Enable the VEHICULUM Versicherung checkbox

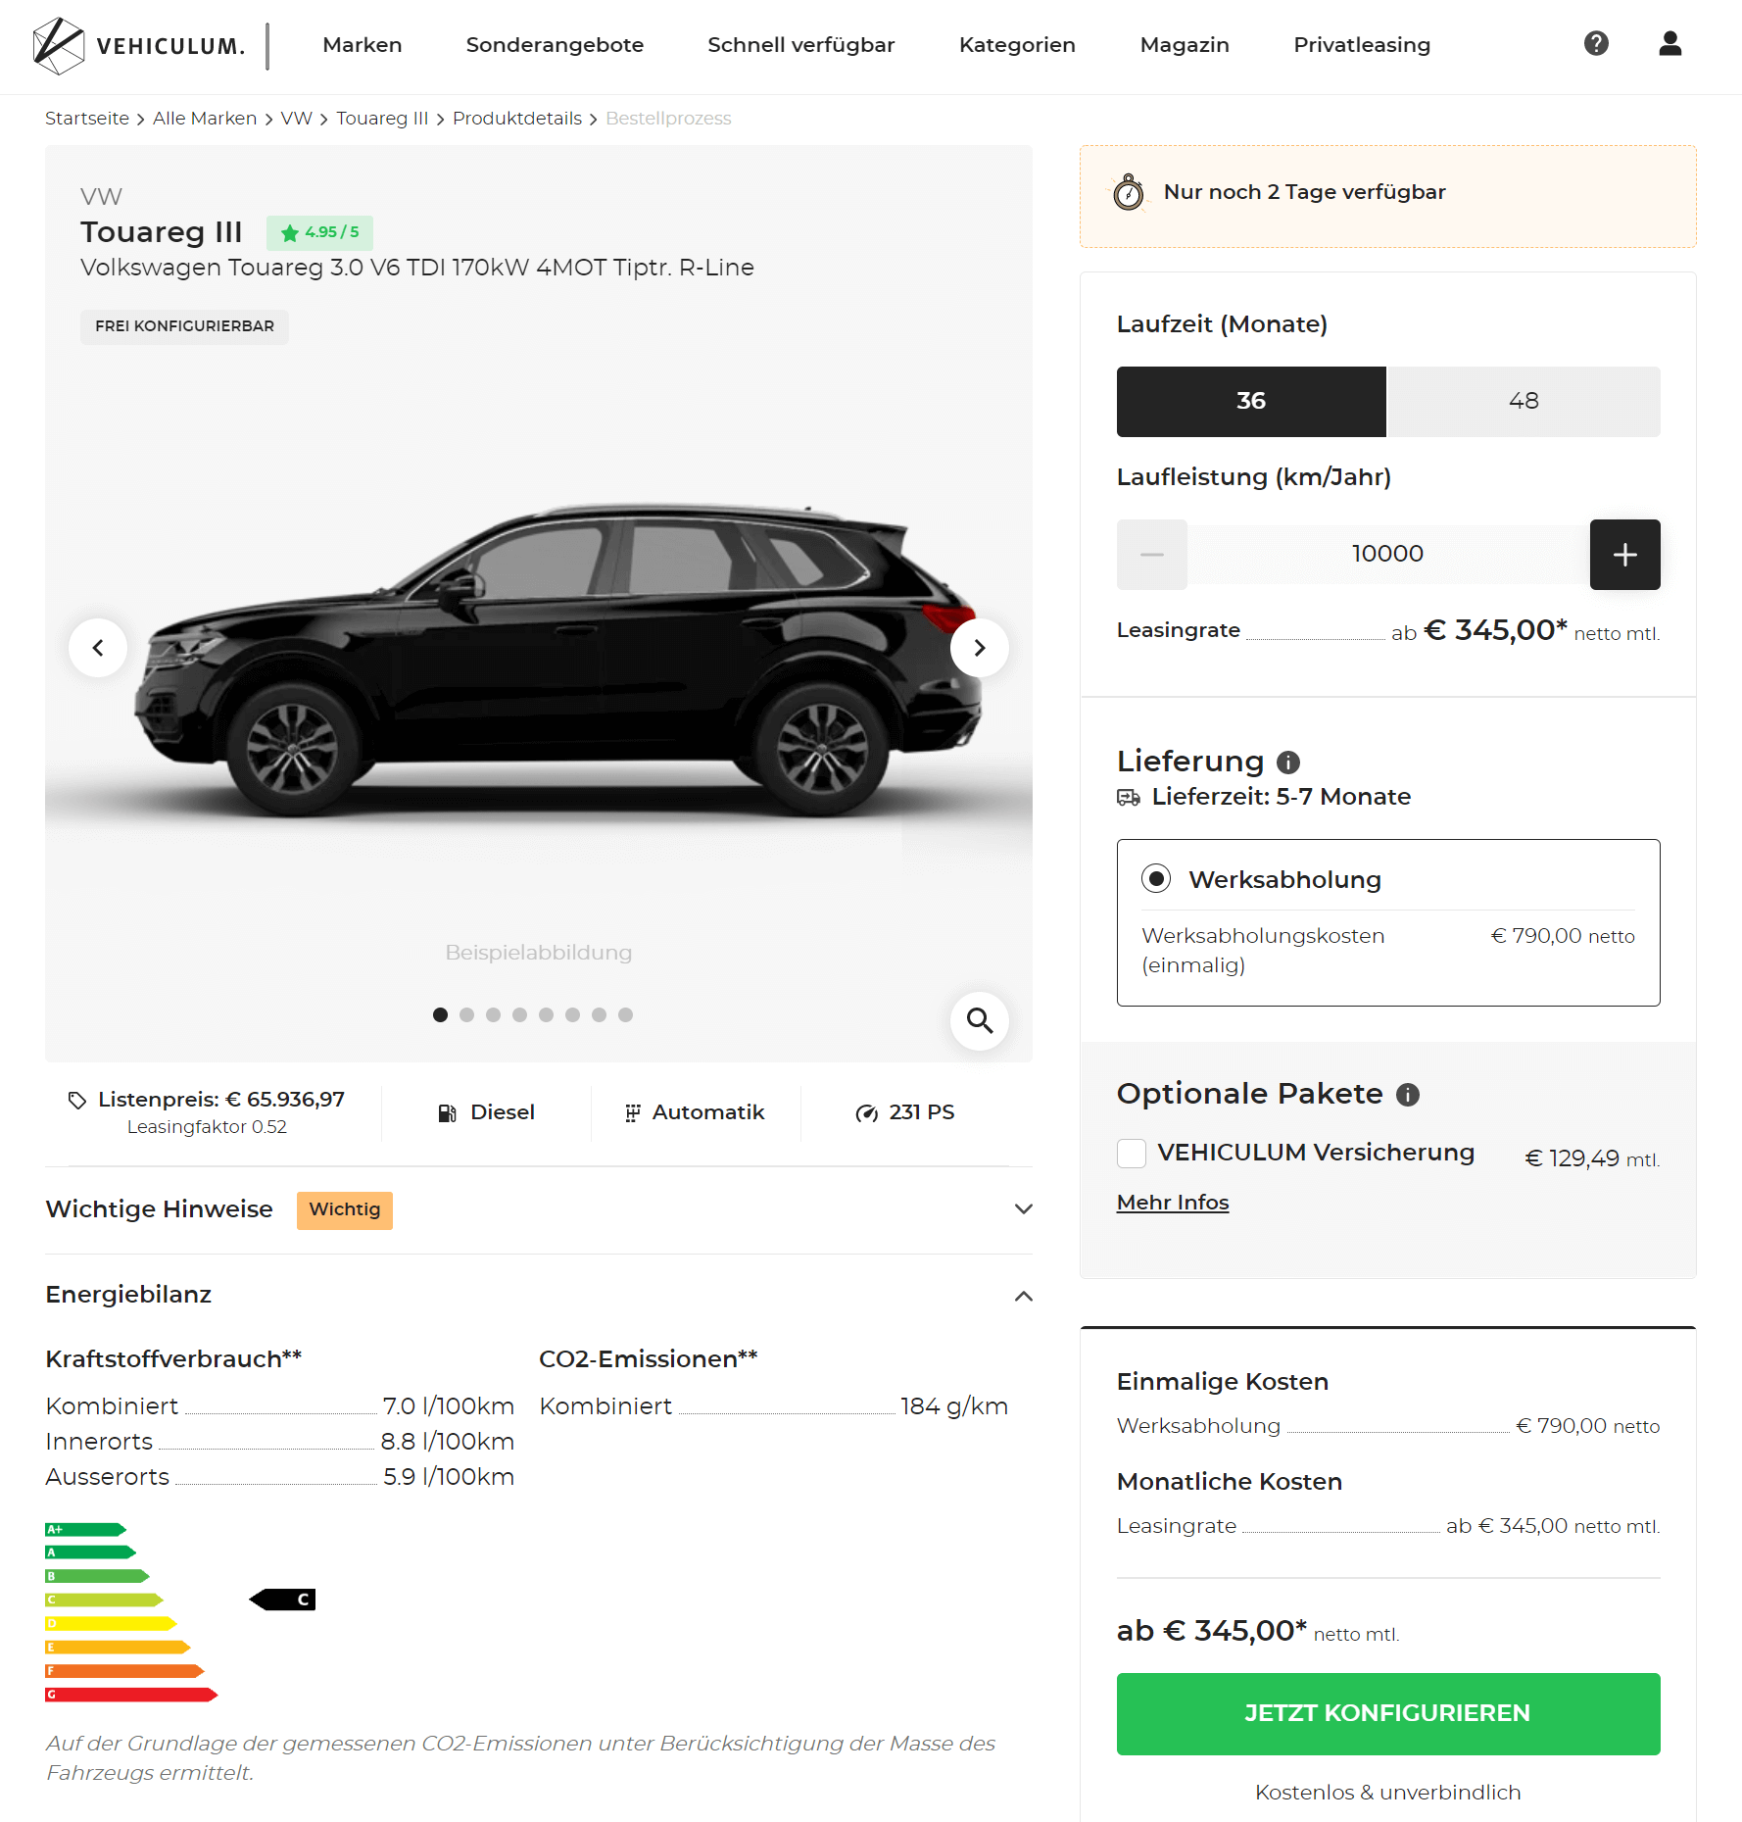tap(1132, 1154)
